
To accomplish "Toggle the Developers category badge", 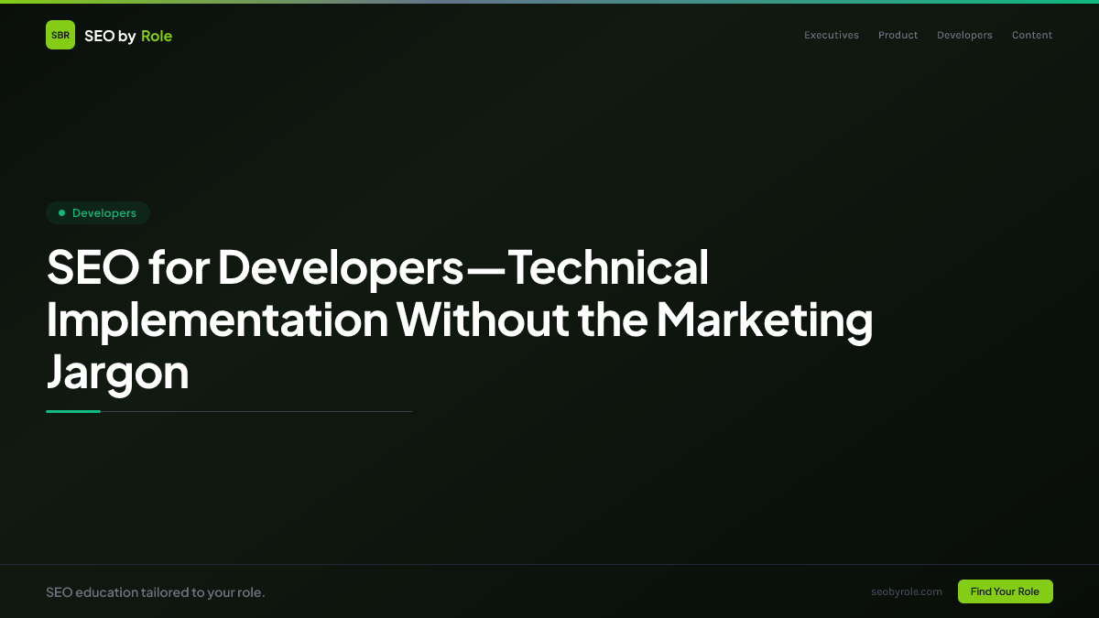I will [98, 212].
